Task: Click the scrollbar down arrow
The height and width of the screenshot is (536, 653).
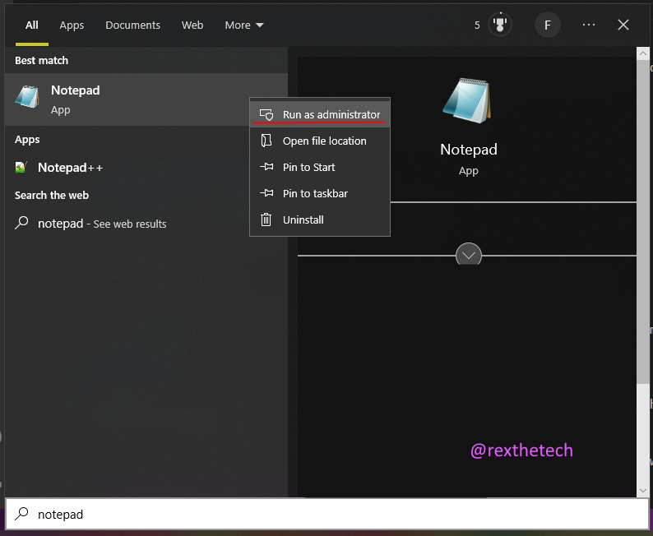Action: click(642, 491)
